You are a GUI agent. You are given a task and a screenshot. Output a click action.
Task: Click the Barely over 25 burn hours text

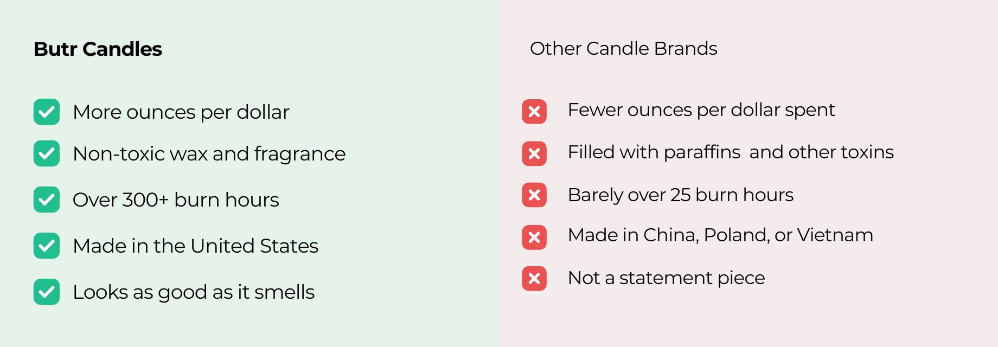click(x=680, y=195)
